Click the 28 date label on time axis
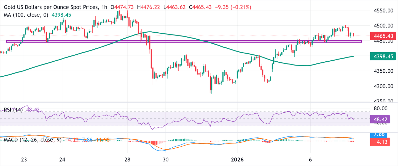The width and height of the screenshot is (398, 166). (127, 160)
